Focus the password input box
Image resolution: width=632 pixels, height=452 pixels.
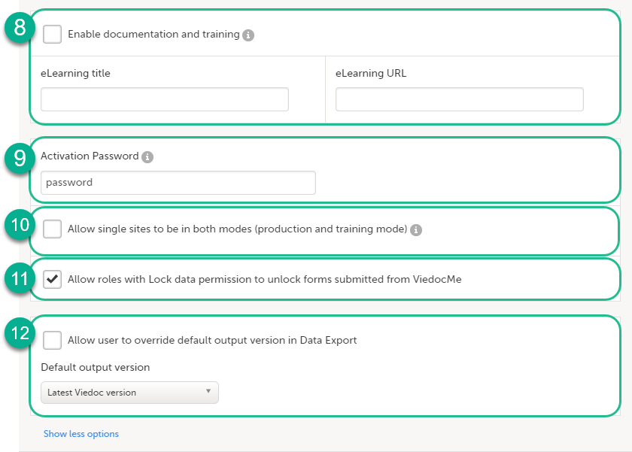point(178,182)
